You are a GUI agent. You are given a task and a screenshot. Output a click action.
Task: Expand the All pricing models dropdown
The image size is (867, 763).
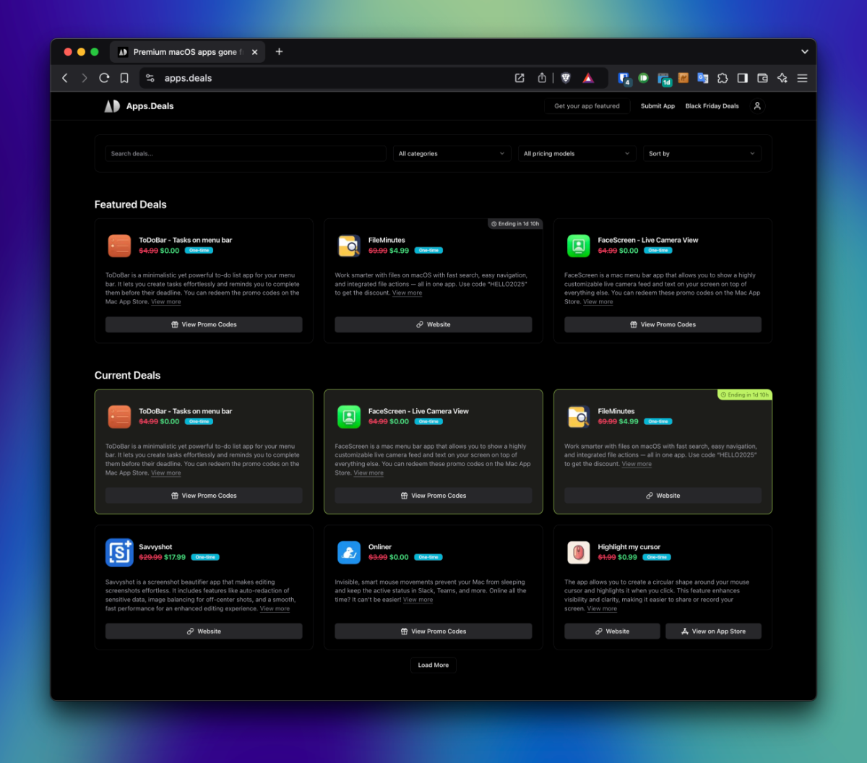click(577, 154)
